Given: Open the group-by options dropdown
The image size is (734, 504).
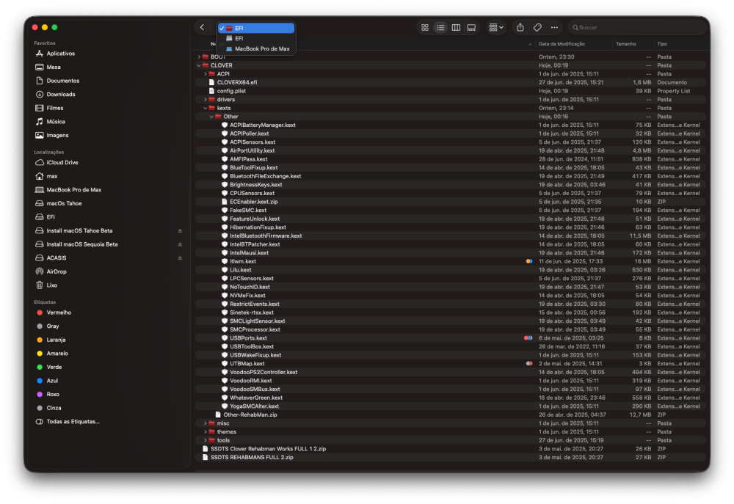Looking at the screenshot, I should pos(495,28).
